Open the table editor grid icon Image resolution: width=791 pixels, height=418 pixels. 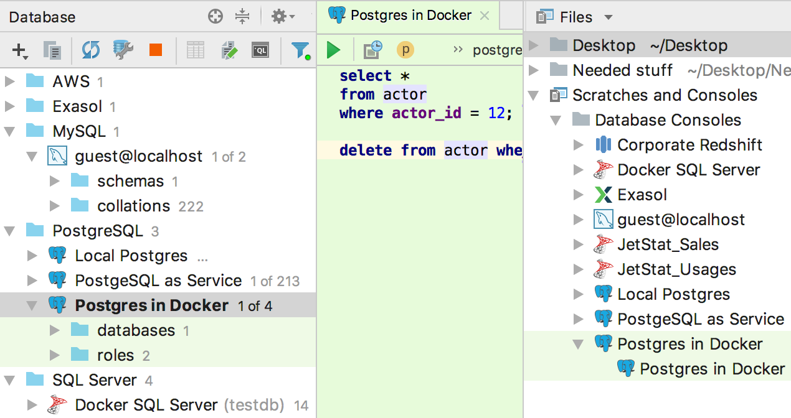196,50
